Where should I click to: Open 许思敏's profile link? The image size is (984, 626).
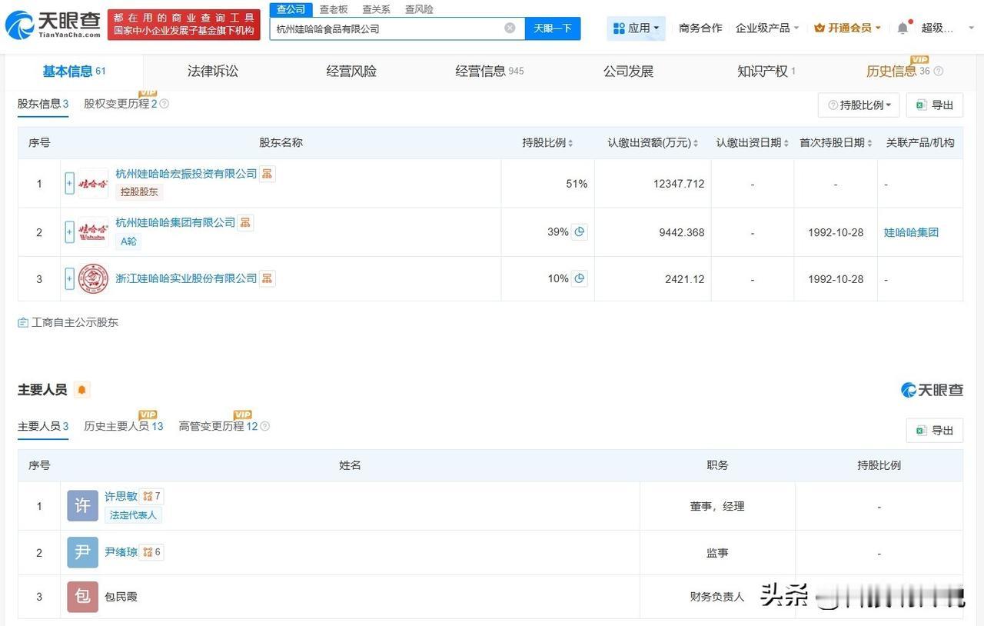[x=121, y=497]
